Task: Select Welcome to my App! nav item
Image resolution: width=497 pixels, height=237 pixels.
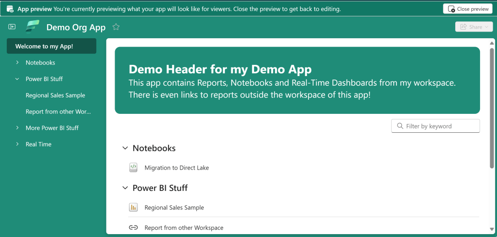Action: [x=51, y=47]
